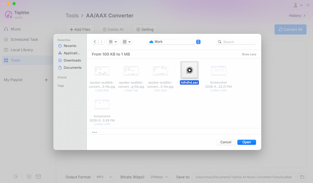The image size is (313, 183).
Task: Collapse sidebar with bottom-left list icon
Action: tap(16, 176)
